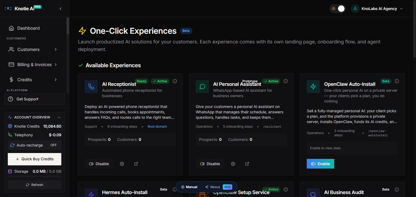The width and height of the screenshot is (416, 197).
Task: Click the AI Personal Assistant chat bubble icon
Action: (x=202, y=87)
